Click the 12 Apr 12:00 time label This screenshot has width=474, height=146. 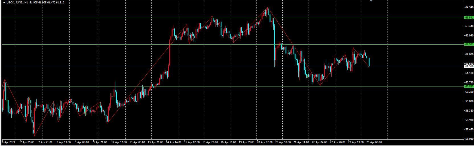click(119, 142)
